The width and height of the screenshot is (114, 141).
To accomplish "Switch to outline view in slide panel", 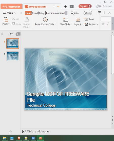I will (x=11, y=34).
